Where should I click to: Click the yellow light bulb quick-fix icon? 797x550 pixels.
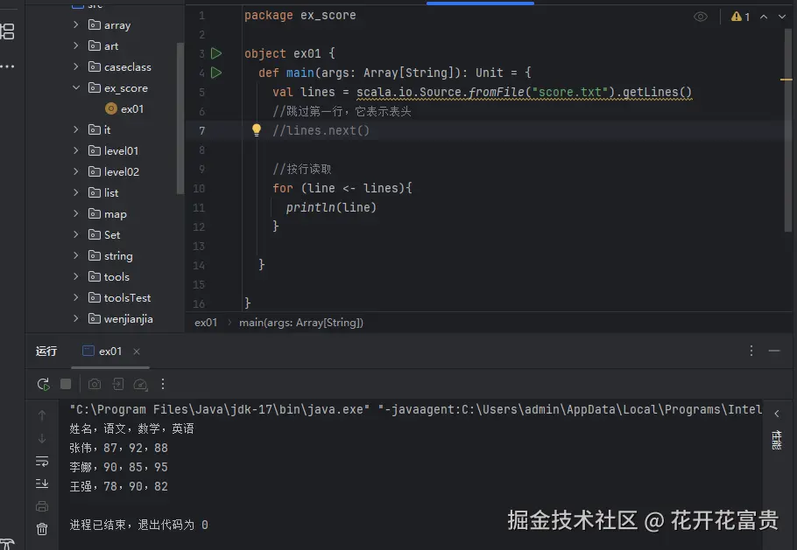click(x=257, y=130)
